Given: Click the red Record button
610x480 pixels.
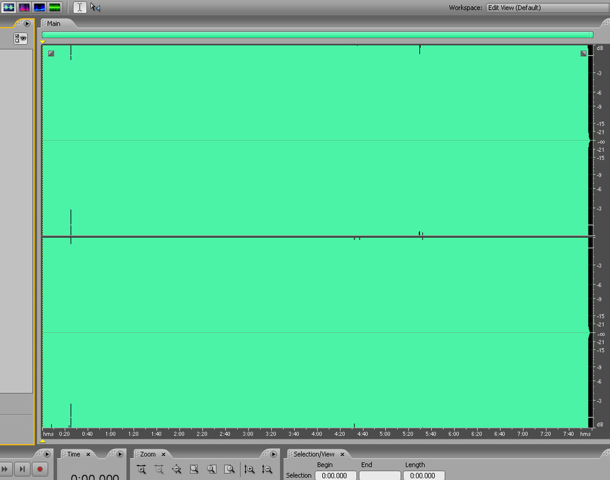Looking at the screenshot, I should coord(40,469).
